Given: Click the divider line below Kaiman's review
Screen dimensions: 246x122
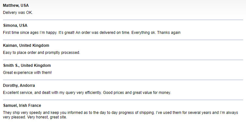Looking at the screenshot, I should coord(123,60).
